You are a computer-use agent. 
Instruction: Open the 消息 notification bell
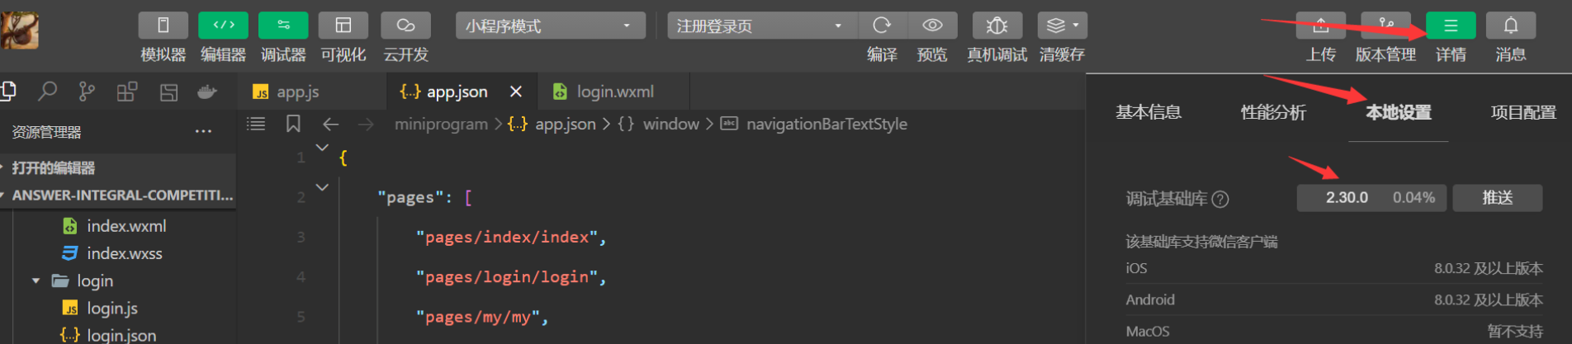1511,26
